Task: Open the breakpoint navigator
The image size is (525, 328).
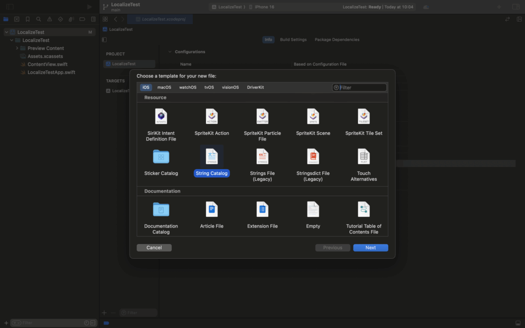Action: [82, 19]
